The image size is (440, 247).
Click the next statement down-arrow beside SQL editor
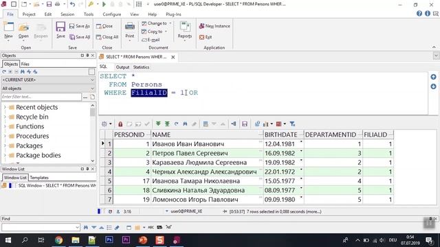point(433,86)
